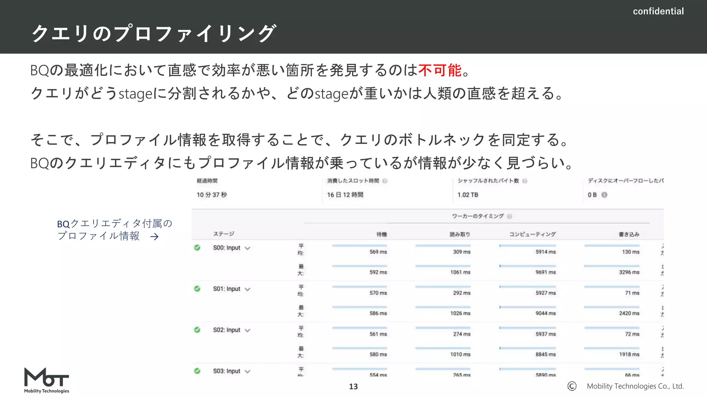
Task: Click info icon next to 消費したスロット時間
Action: pyautogui.click(x=385, y=181)
